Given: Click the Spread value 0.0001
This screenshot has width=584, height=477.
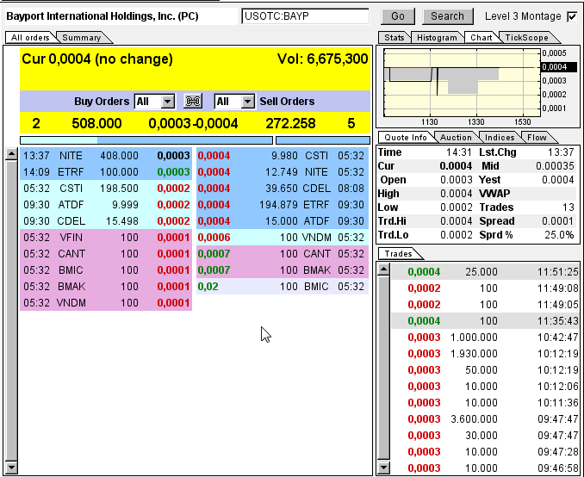Looking at the screenshot, I should click(x=557, y=221).
